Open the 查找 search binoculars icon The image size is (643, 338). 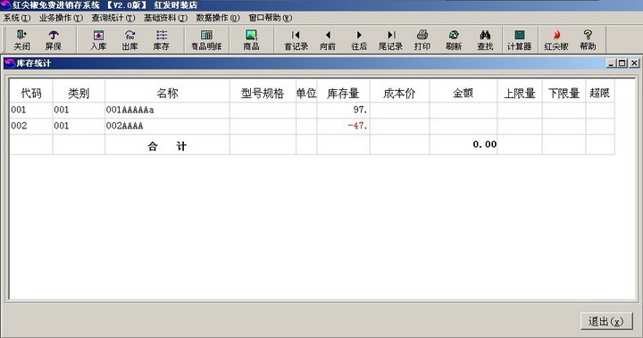(x=485, y=40)
